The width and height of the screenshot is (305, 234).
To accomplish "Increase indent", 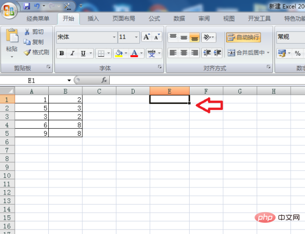I will [217, 53].
